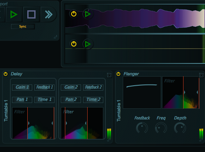
Task: Click the transport Stop square button
Action: pos(31,14)
